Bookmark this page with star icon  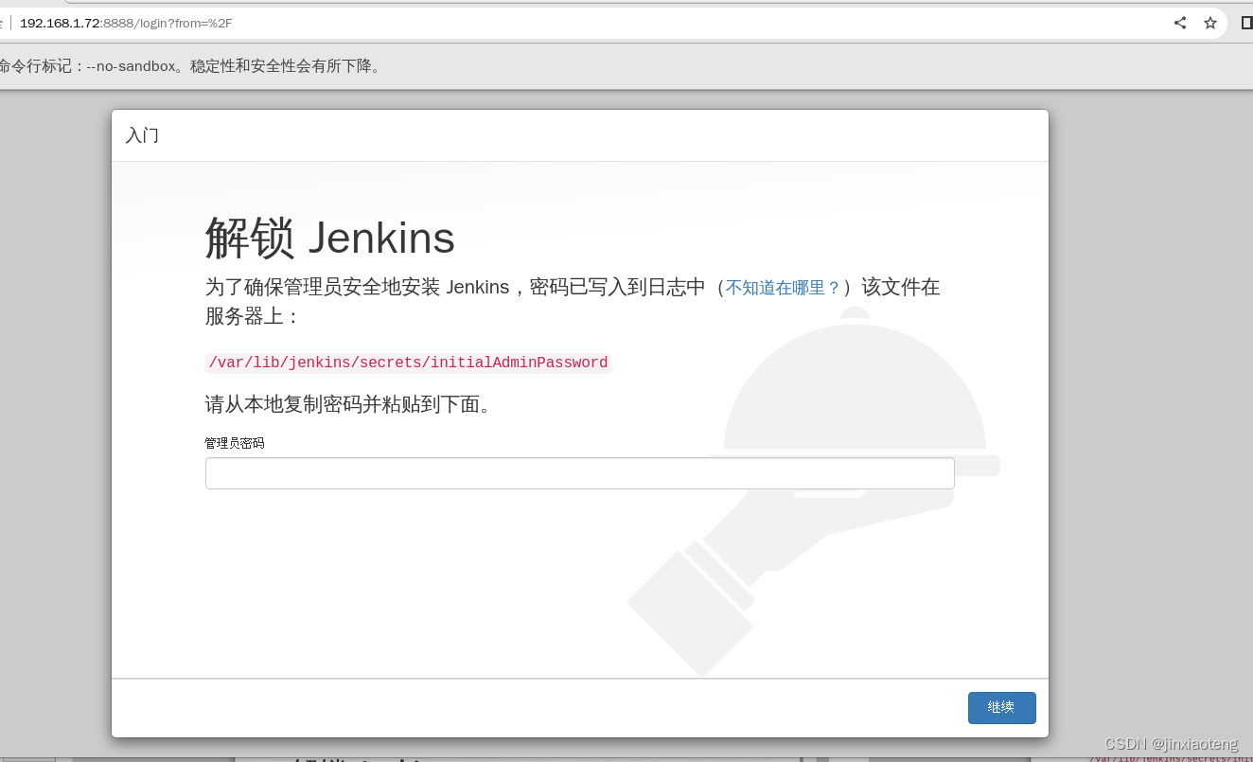(1210, 23)
